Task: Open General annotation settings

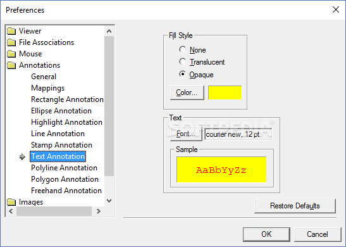Action: tap(44, 77)
